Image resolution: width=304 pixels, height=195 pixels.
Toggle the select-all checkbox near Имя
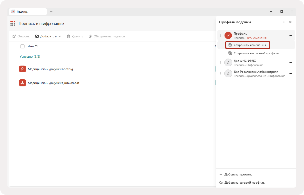23,46
